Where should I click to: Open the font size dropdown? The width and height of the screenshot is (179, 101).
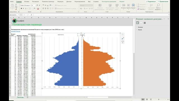click(36, 5)
